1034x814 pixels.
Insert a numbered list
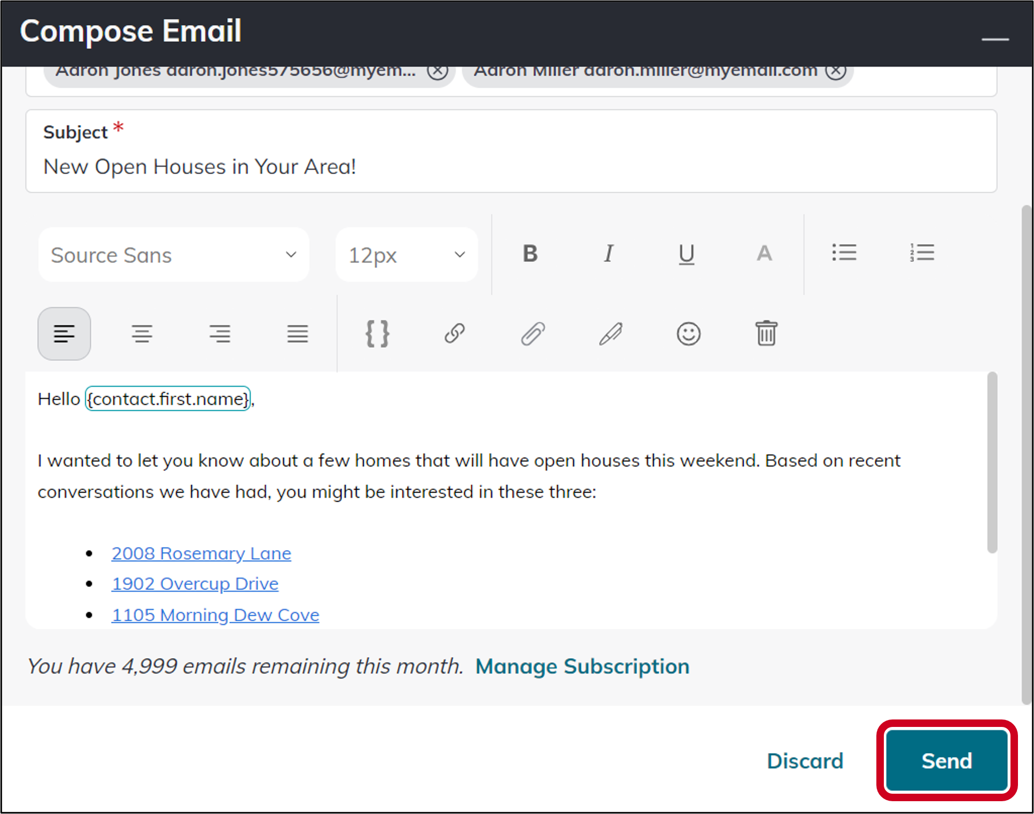pyautogui.click(x=922, y=253)
